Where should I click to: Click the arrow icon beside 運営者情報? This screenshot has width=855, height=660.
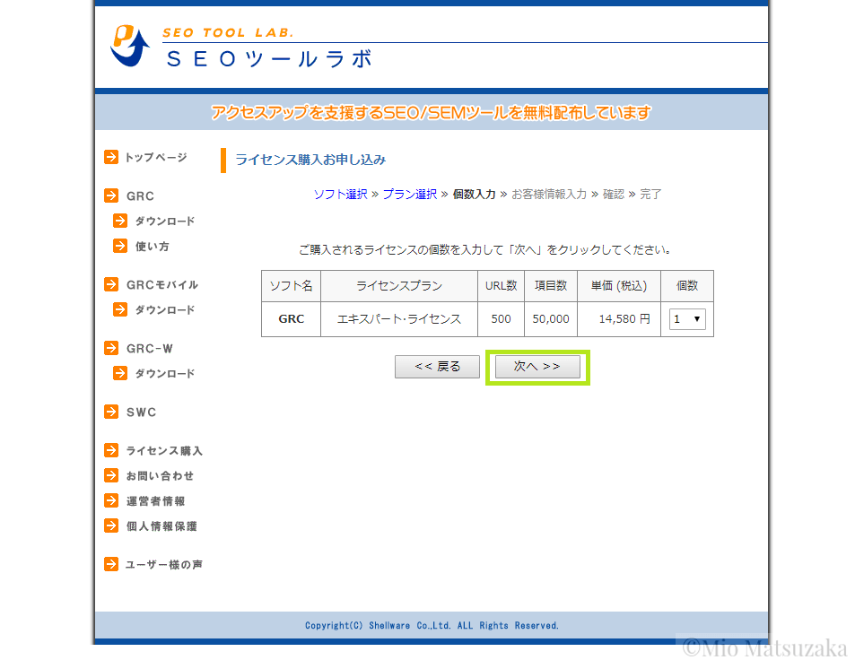click(111, 500)
